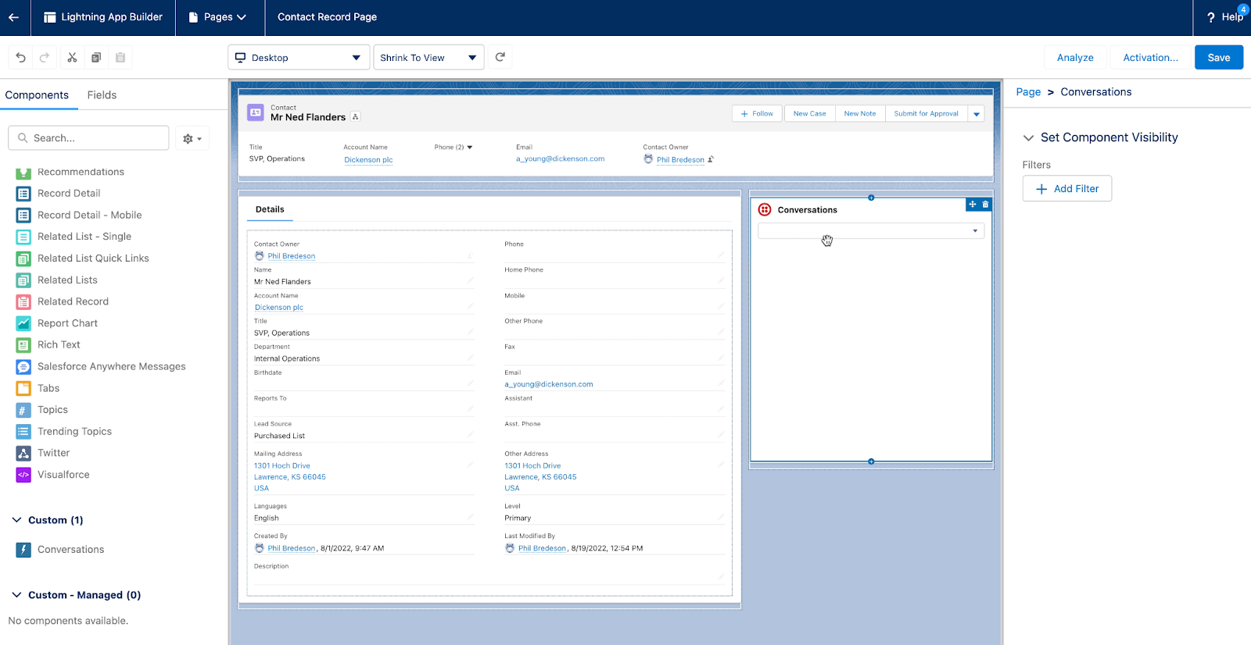Select the Related Record component icon
This screenshot has height=645, width=1251.
tap(23, 301)
